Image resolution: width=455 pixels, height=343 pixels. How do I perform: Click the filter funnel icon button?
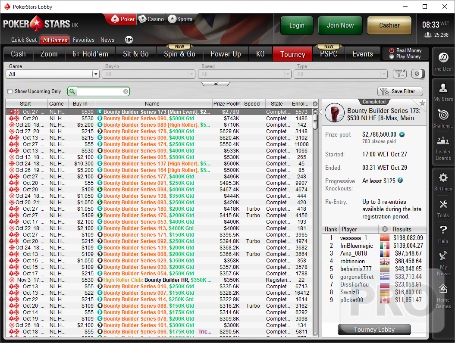(x=399, y=74)
